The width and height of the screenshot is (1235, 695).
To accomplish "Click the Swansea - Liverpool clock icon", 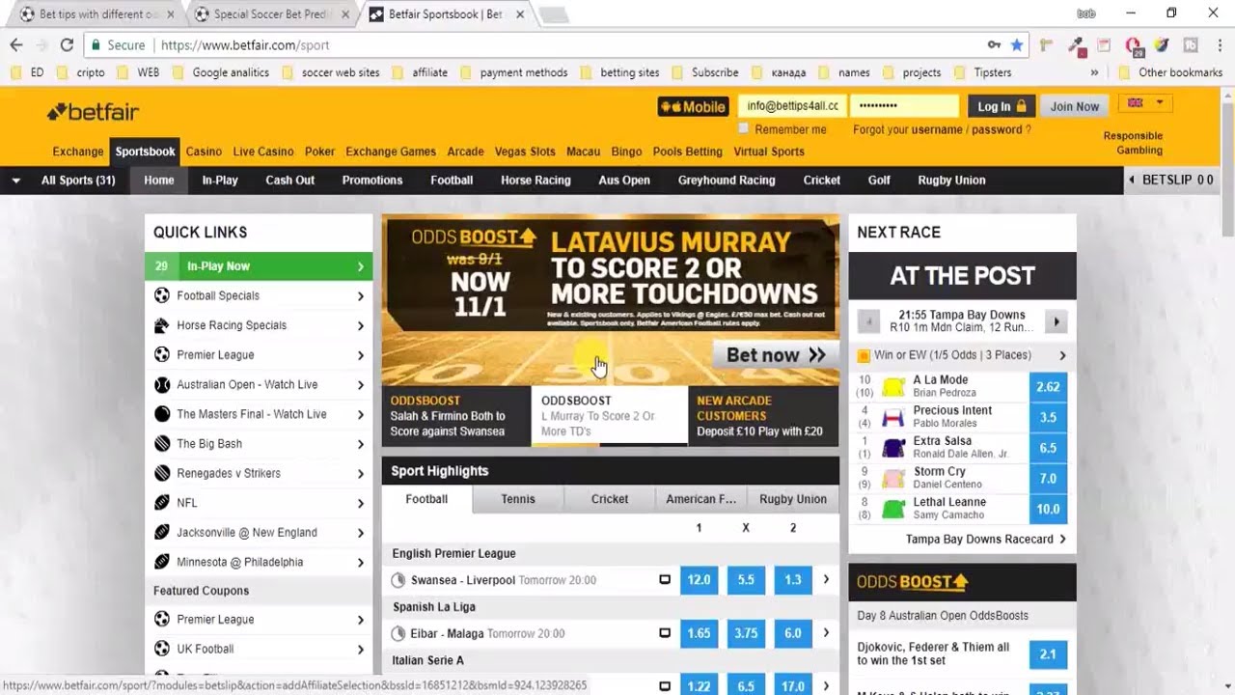I will pyautogui.click(x=398, y=580).
